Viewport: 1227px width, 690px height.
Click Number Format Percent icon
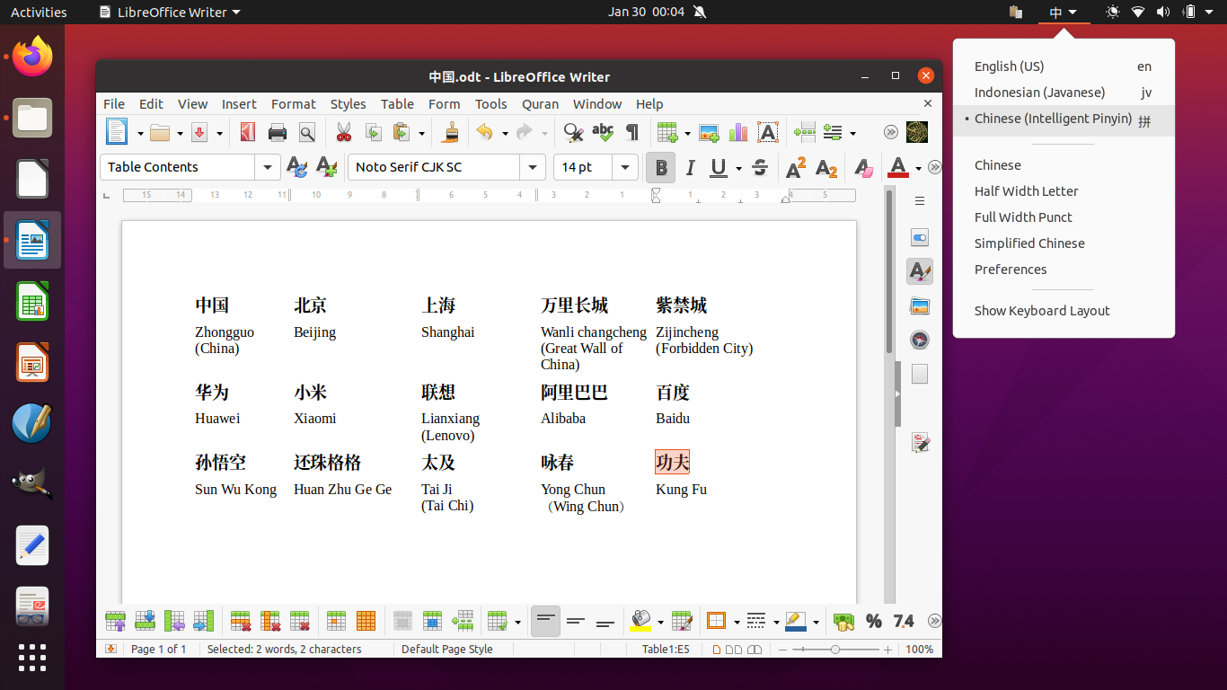(873, 621)
